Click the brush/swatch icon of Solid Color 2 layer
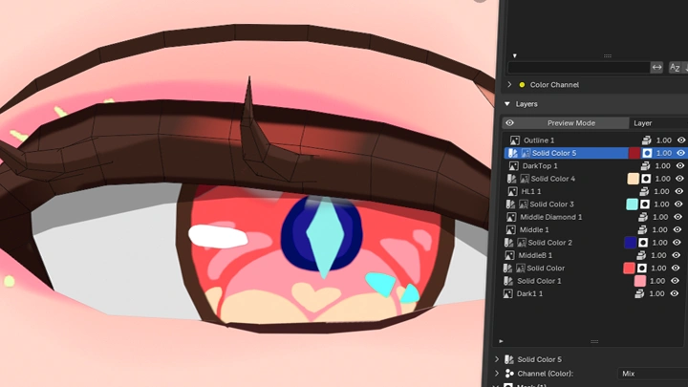The width and height of the screenshot is (688, 387). tap(509, 242)
